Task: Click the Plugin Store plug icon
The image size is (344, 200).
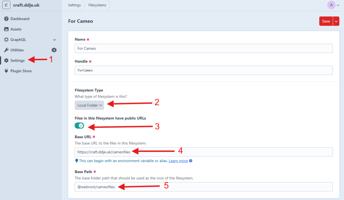Action: click(x=6, y=71)
